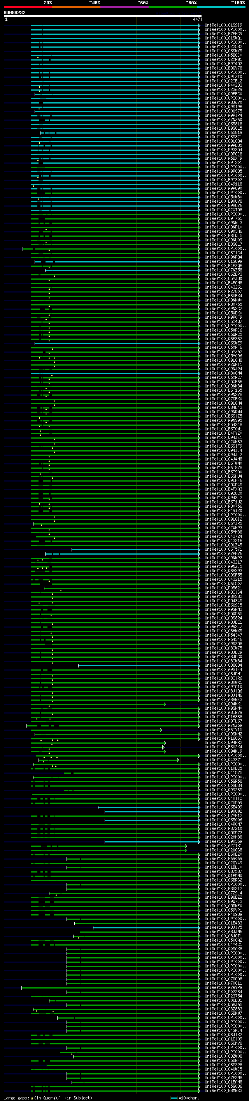
Task: Select the hit UniRef100_Q38684
Action: point(223,666)
